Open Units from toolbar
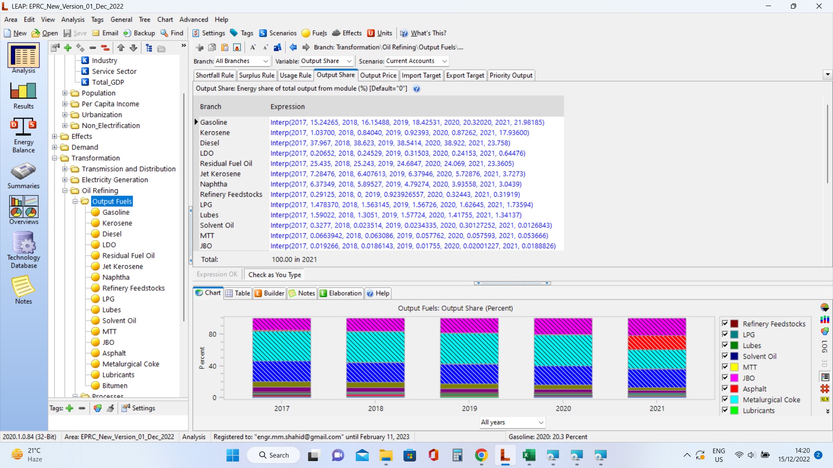 [x=380, y=33]
